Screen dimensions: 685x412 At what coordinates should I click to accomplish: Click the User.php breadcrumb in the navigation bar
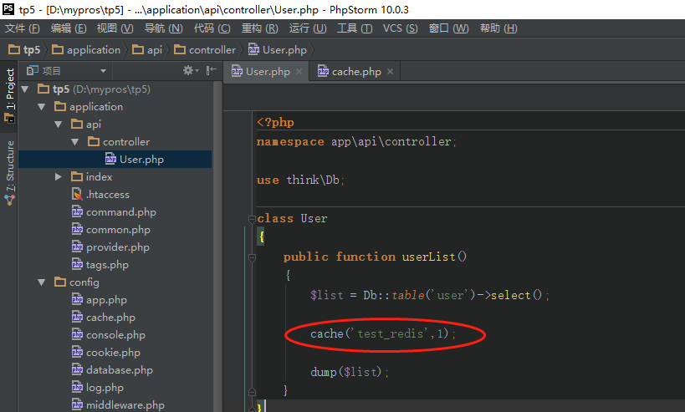pos(278,50)
